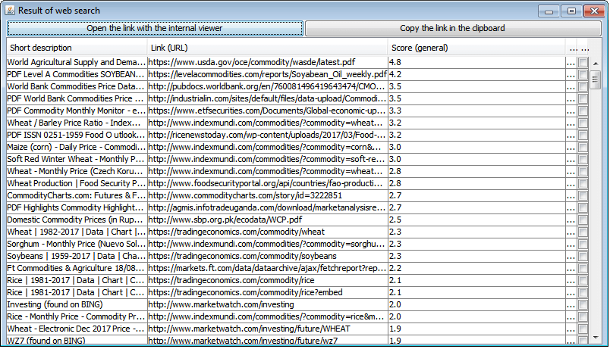The image size is (610, 349).
Task: Click the scrollbar up arrow
Action: tap(596, 63)
